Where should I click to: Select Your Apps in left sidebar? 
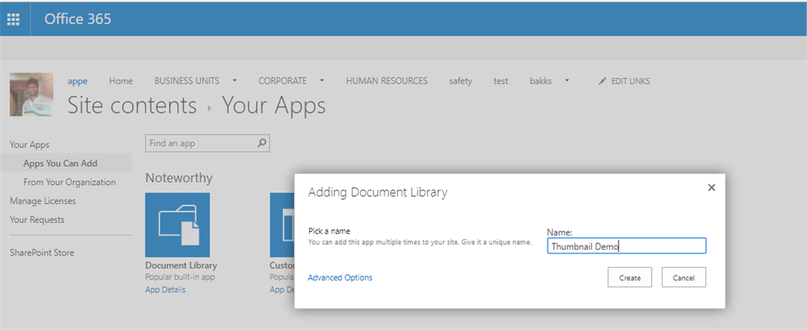pyautogui.click(x=29, y=145)
